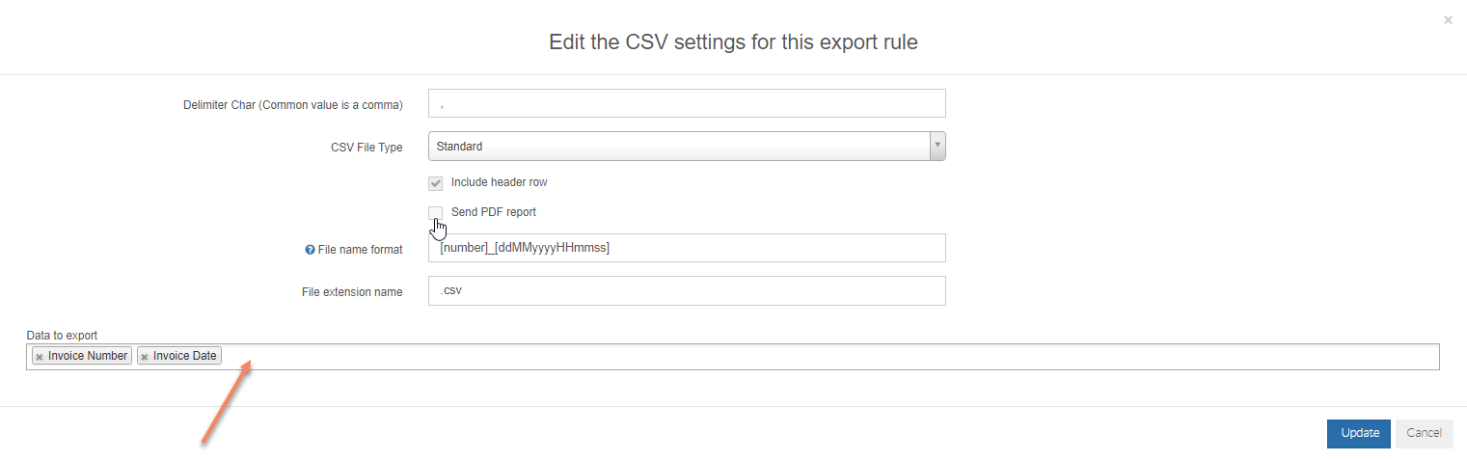This screenshot has width=1467, height=461.
Task: Expand the CSV File Type dropdown arrow
Action: point(937,147)
